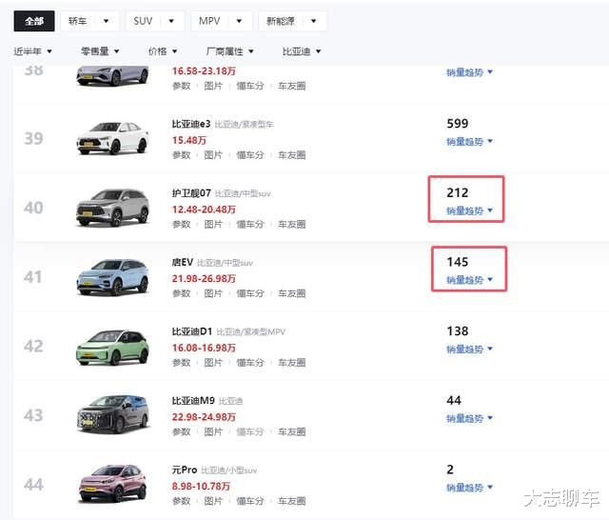Open the SUV dropdown filter
The image size is (609, 520).
(x=155, y=21)
